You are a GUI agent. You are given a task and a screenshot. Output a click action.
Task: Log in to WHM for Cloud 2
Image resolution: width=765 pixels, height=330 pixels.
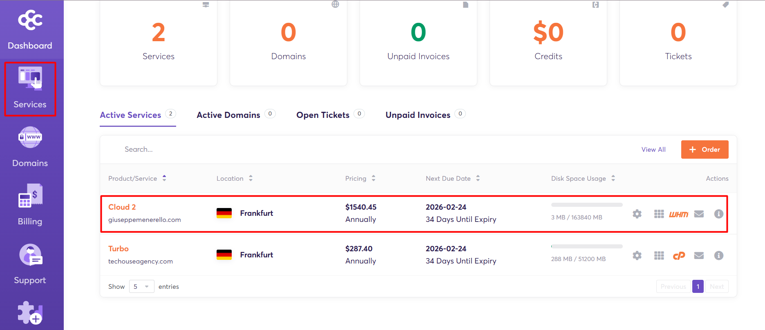pos(678,214)
